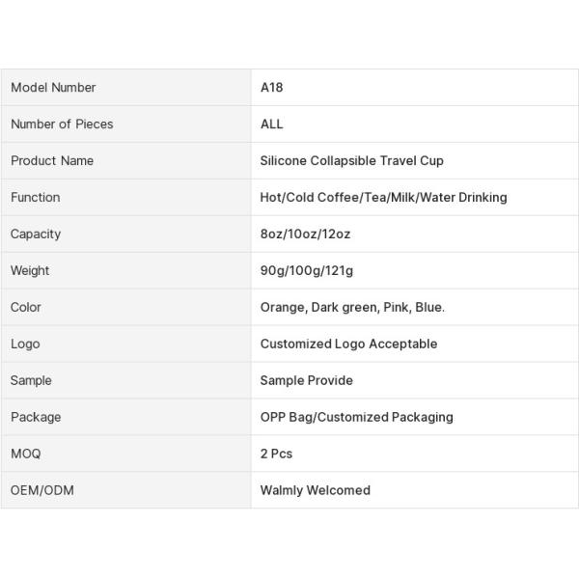Image resolution: width=579 pixels, height=579 pixels.
Task: Click the Function row label
Action: 36,198
